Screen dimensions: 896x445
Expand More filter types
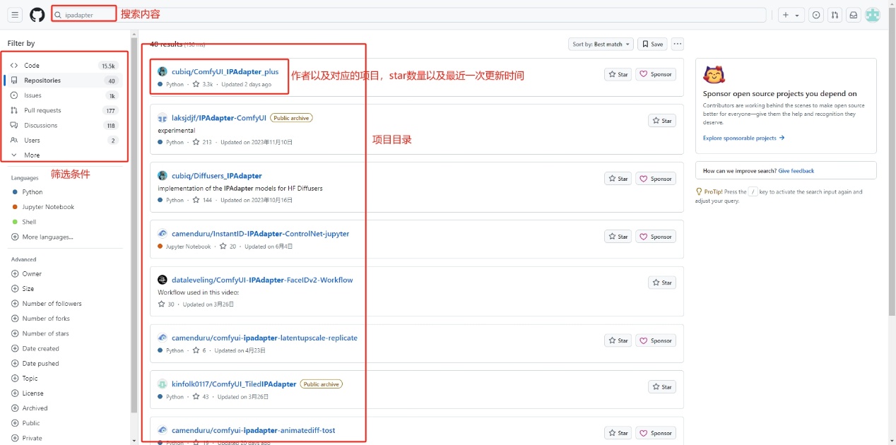pos(32,155)
